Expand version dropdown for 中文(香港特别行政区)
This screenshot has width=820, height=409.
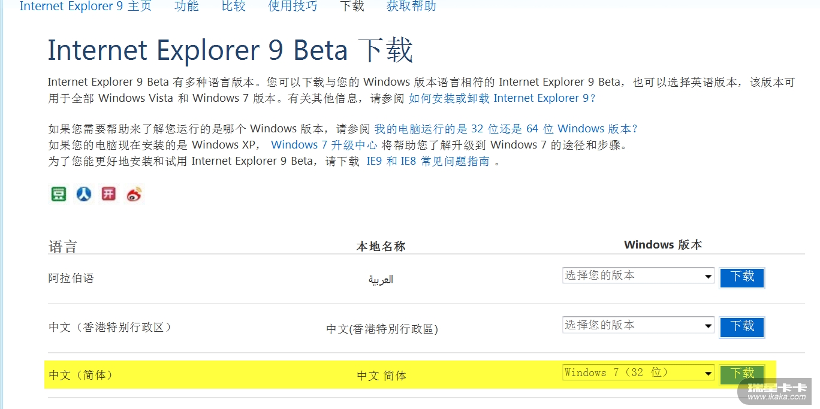(638, 325)
